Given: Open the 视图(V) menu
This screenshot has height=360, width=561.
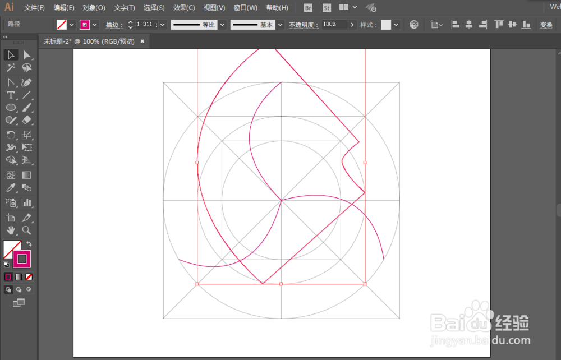Looking at the screenshot, I should 214,7.
